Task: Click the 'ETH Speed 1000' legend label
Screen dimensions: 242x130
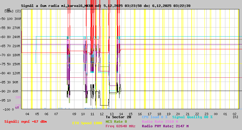Action: click(87, 123)
